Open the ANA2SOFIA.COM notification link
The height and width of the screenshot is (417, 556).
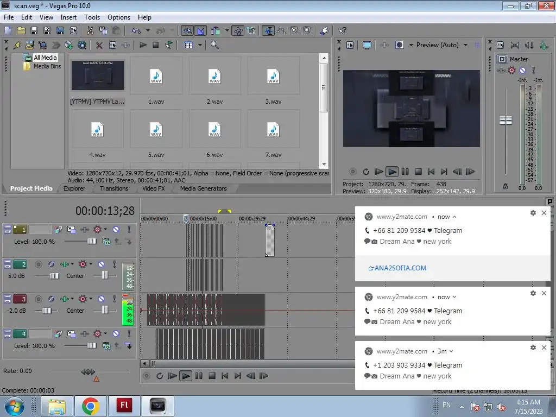[x=397, y=268]
